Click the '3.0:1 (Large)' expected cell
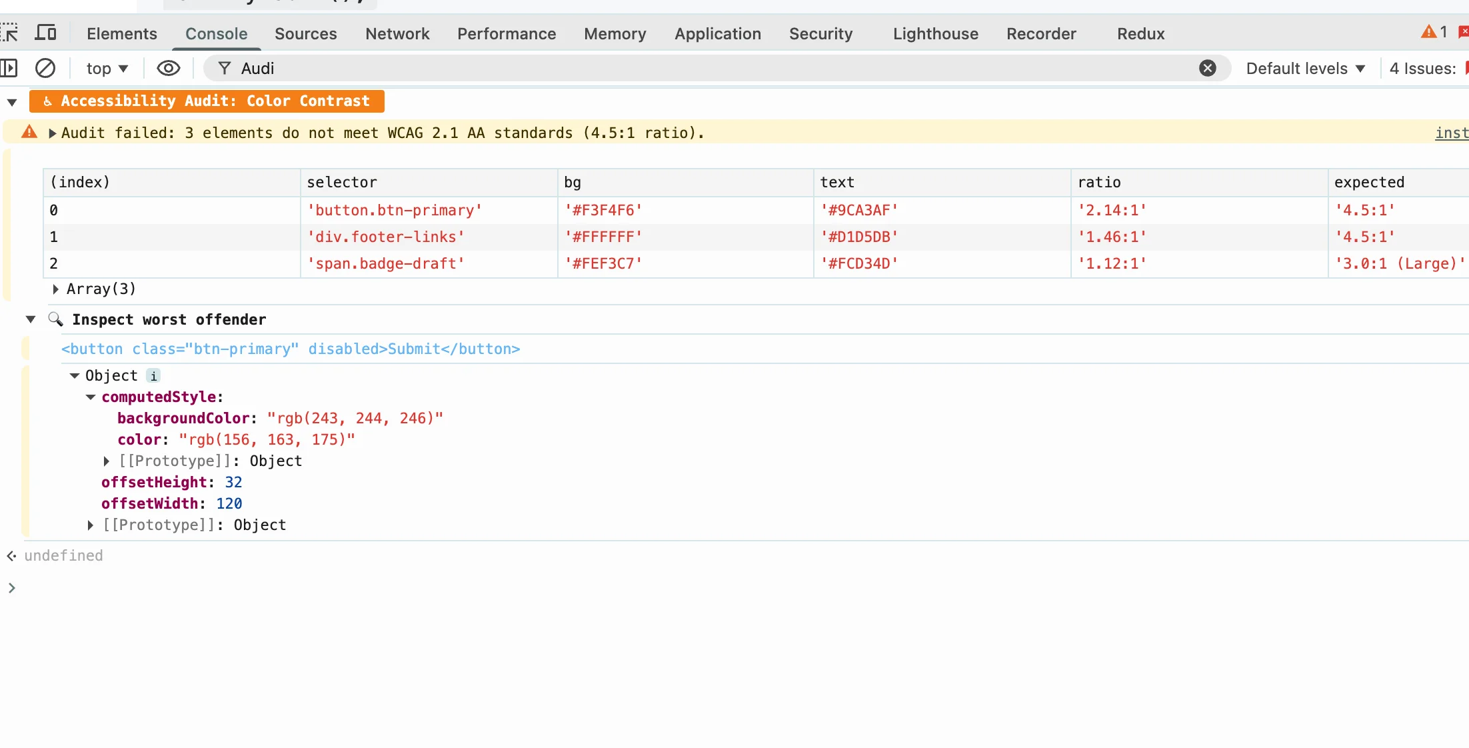1469x748 pixels. 1400,264
